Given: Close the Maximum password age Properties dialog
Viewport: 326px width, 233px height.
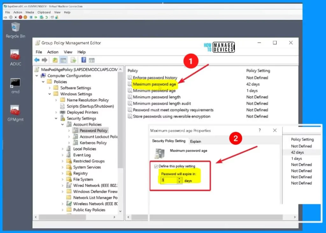Looking at the screenshot, I should (x=275, y=130).
